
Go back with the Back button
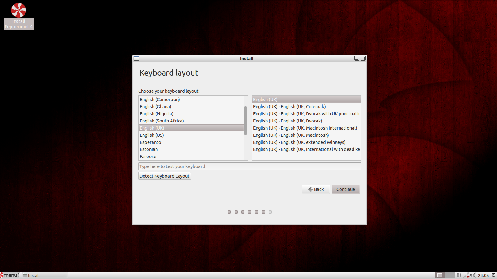click(316, 189)
